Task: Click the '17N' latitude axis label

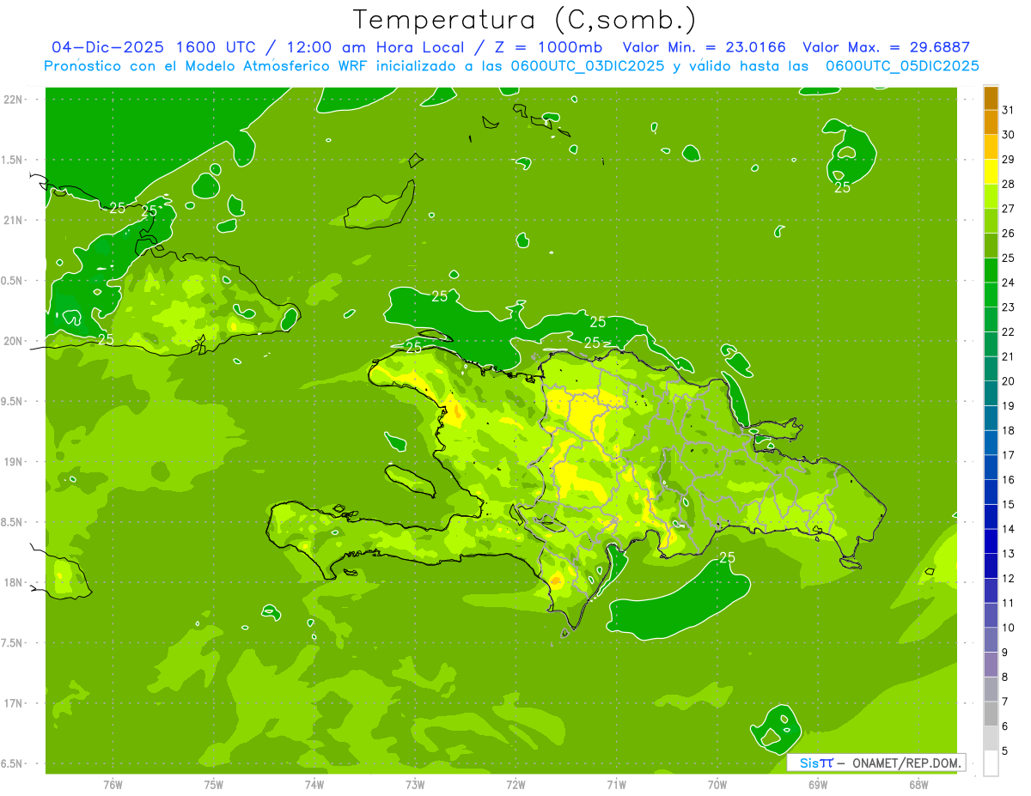Action: [x=13, y=703]
